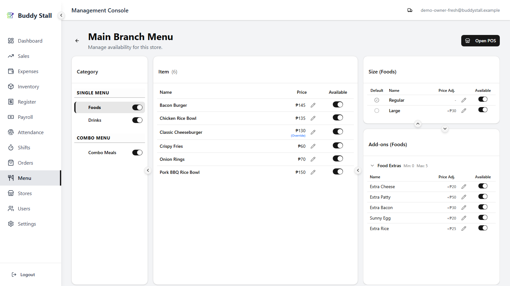Edit the Bacon Burger price with the pencil icon

313,105
